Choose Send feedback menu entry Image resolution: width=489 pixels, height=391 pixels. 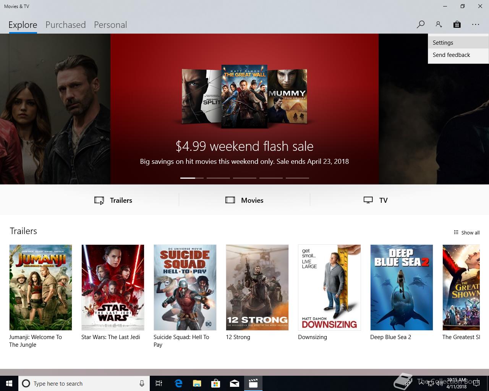click(458, 55)
